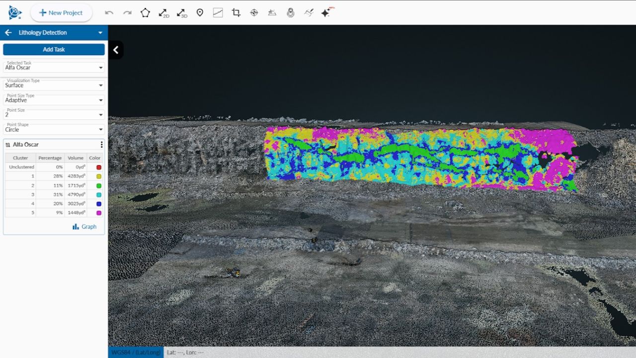Click the undo arrow

pyautogui.click(x=109, y=13)
